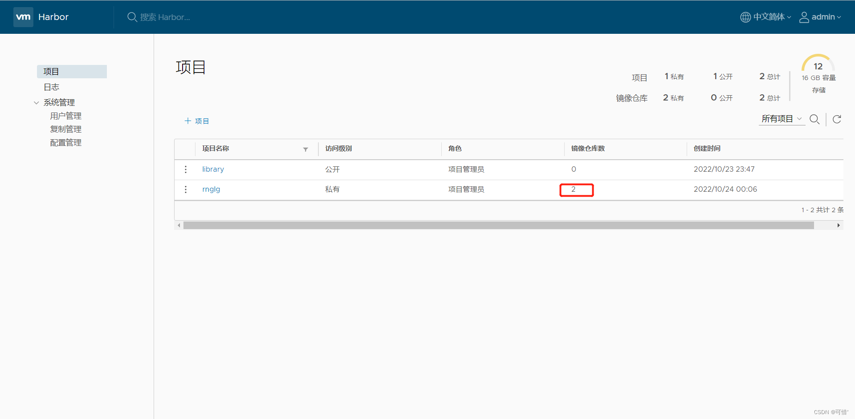855x419 pixels.
Task: Click the 访问级别 column header
Action: [338, 149]
